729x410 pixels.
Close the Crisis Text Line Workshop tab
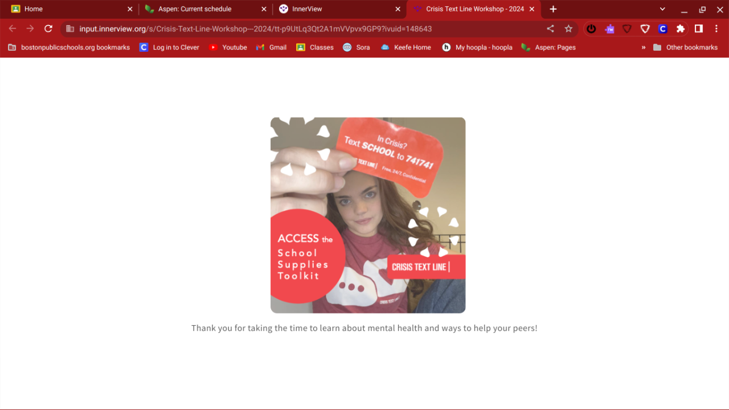click(532, 9)
